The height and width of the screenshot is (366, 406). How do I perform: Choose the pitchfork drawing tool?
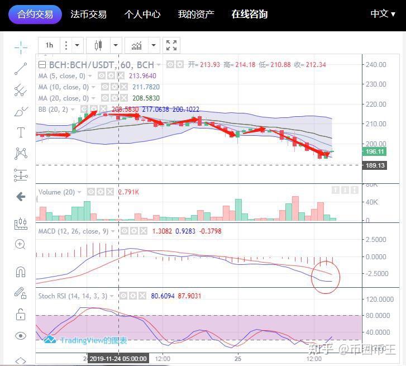pos(21,89)
